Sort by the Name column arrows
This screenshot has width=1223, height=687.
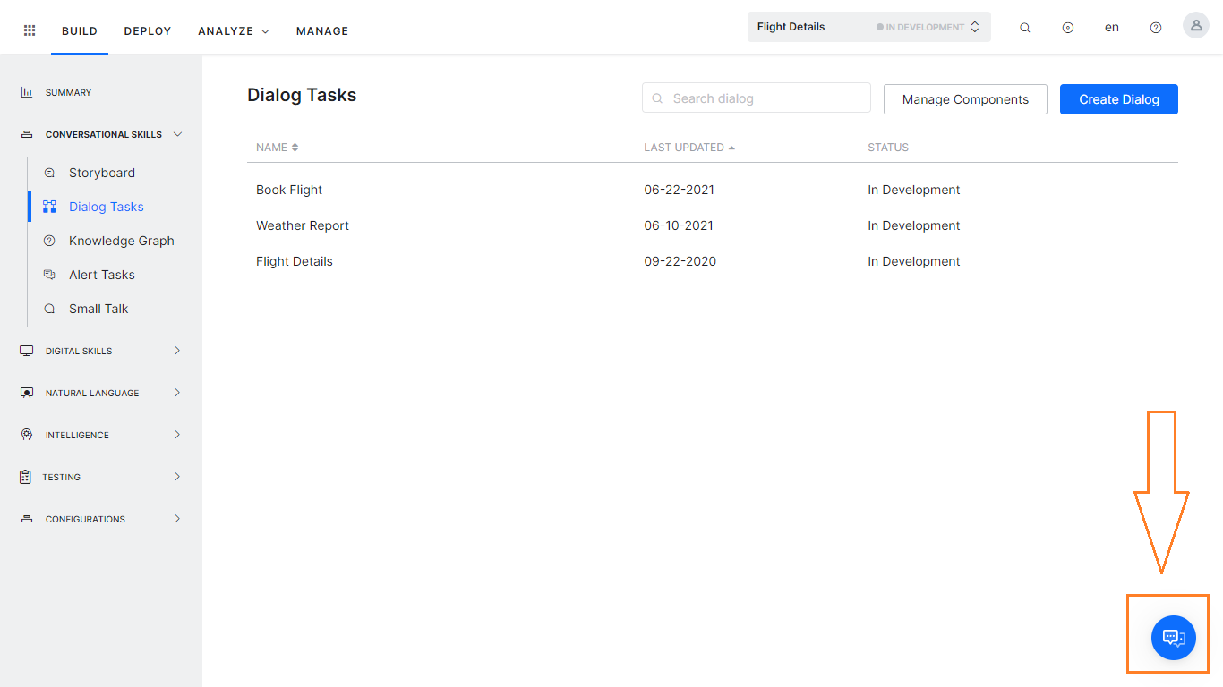[295, 148]
